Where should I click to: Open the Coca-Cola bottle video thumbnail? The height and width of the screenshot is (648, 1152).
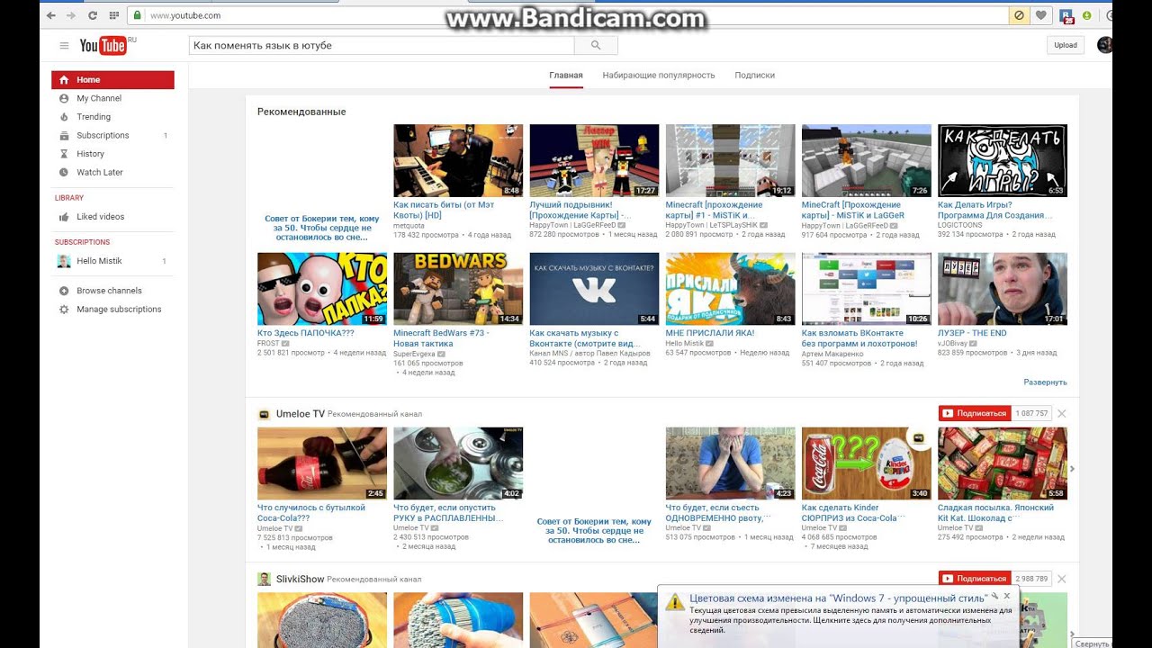coord(322,463)
